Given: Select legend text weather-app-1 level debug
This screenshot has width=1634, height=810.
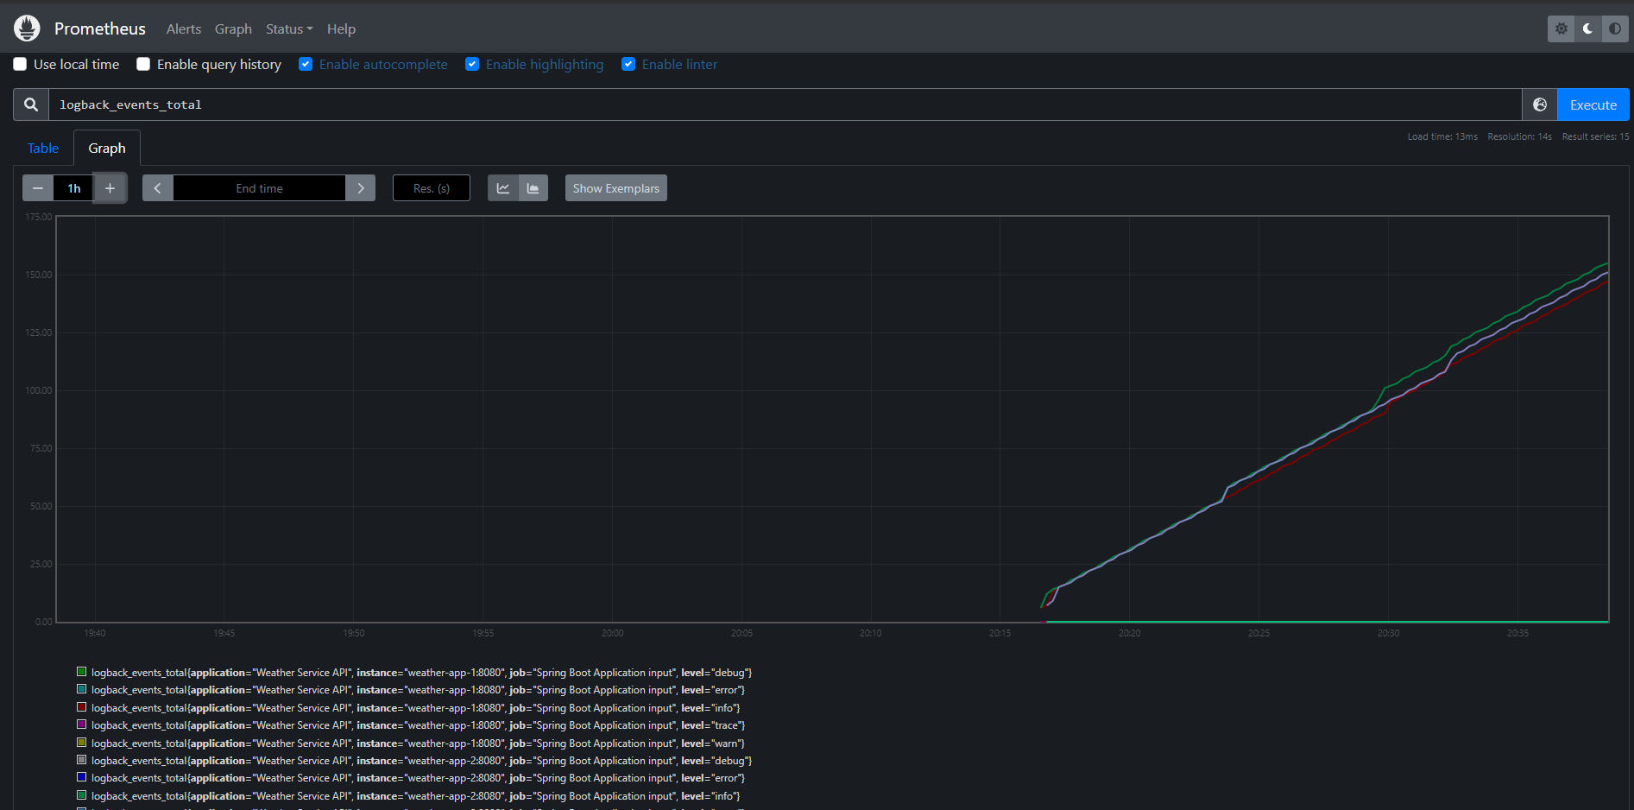Looking at the screenshot, I should pyautogui.click(x=422, y=673).
